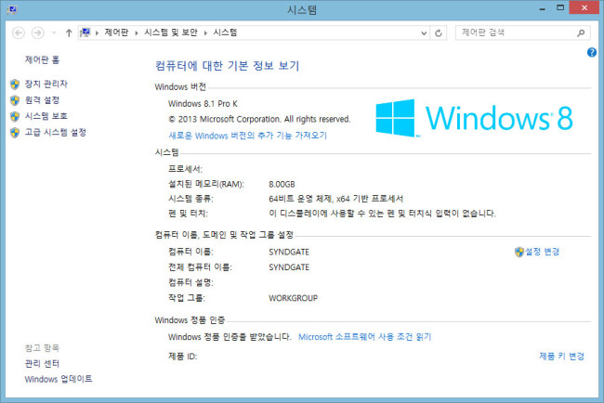Click the 64비트 운영 체제 system type value
This screenshot has height=403, width=604.
click(335, 199)
